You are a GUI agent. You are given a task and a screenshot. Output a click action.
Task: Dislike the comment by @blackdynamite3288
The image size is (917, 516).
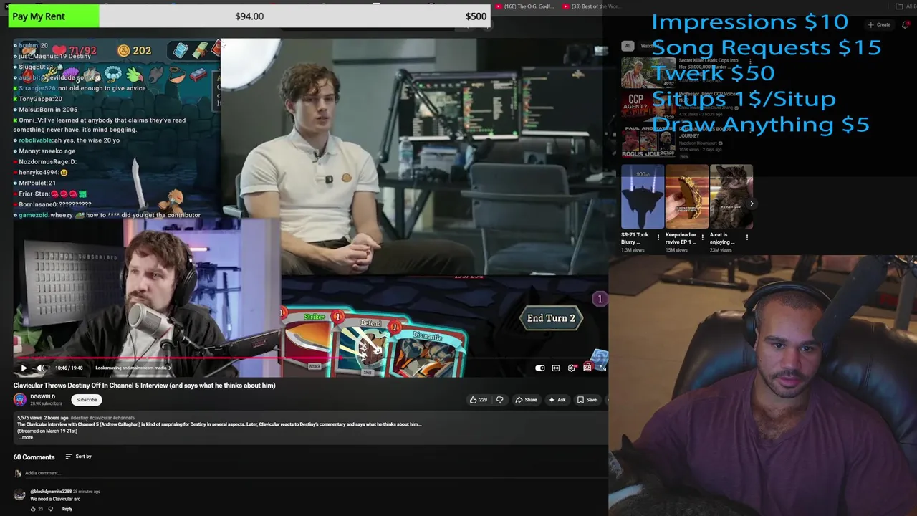point(50,509)
